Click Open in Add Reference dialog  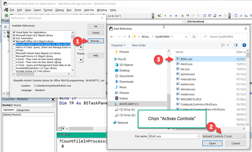tap(212, 143)
